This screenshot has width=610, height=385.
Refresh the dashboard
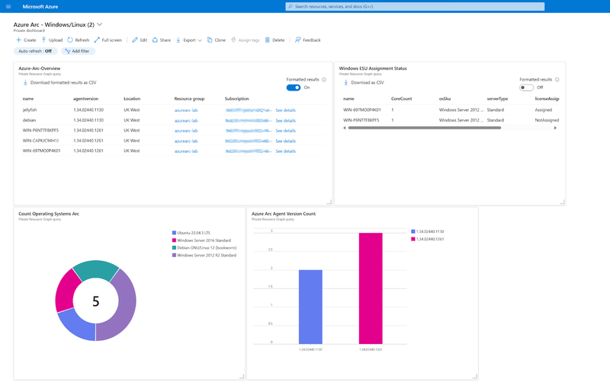click(x=79, y=40)
